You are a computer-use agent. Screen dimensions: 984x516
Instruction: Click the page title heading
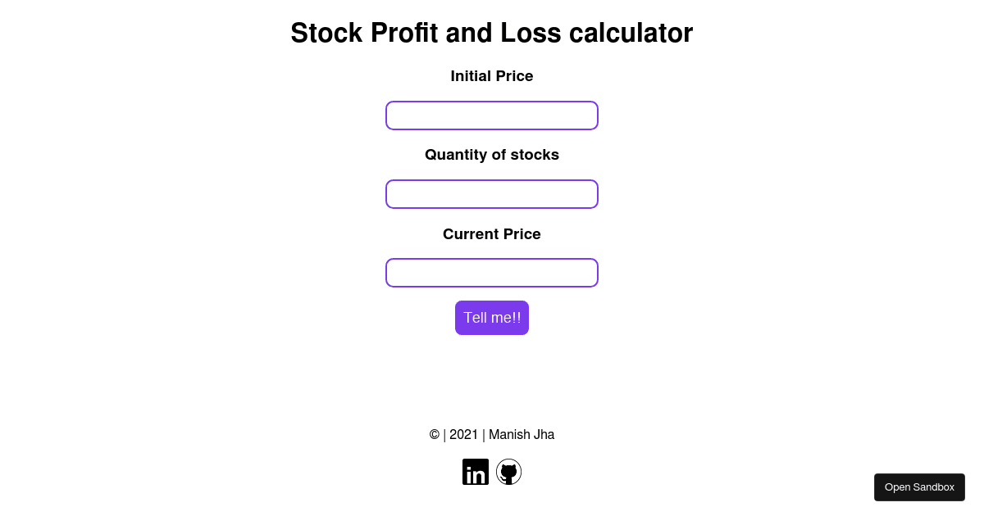[492, 33]
